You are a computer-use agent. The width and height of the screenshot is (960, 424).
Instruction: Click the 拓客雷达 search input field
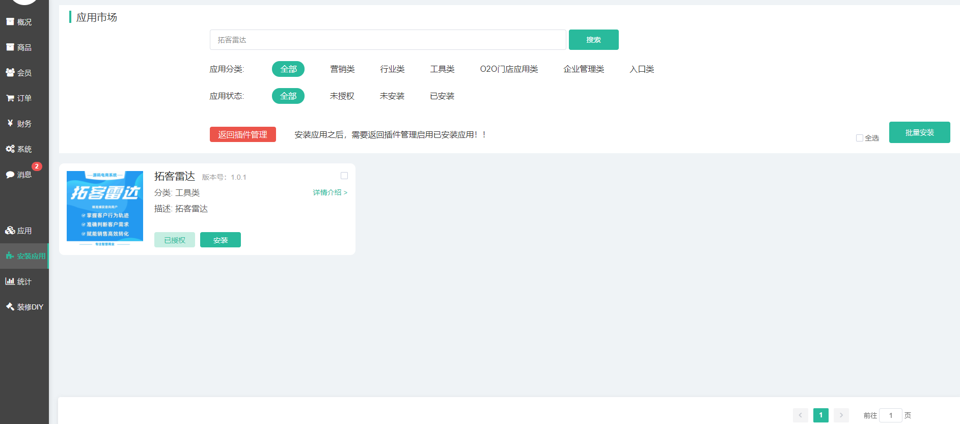(388, 40)
